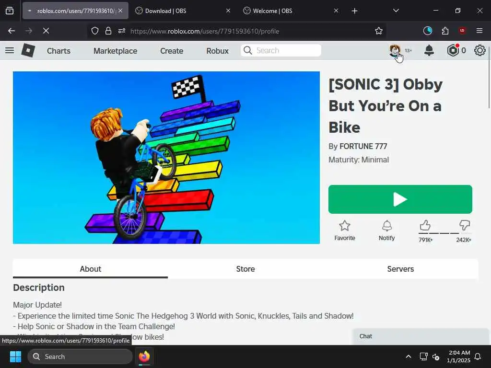Open site permissions icon in address bar

click(x=122, y=31)
